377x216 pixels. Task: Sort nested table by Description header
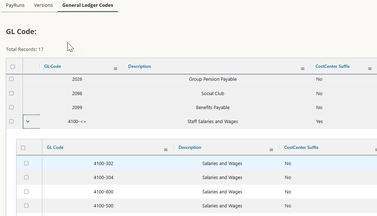click(x=190, y=147)
